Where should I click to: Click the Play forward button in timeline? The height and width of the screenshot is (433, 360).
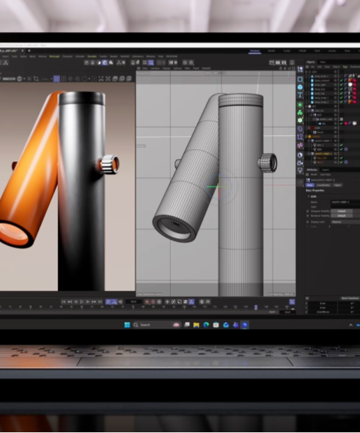click(82, 302)
